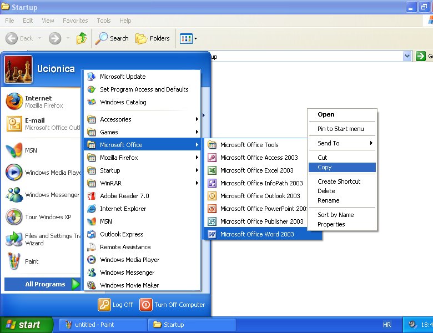433x333 pixels.
Task: Open the E-mail Outlook icon in Start menu
Action: [14, 124]
